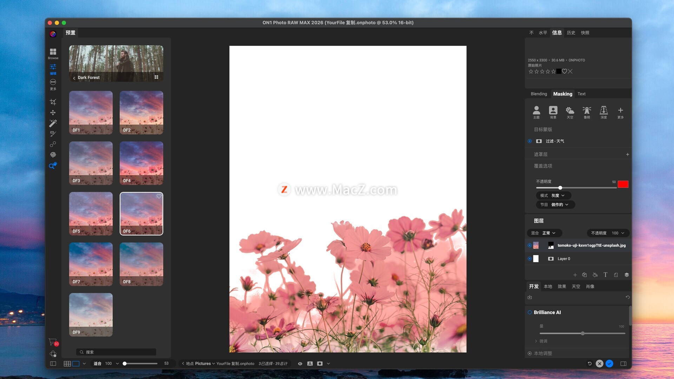Click the shopping cart icon
This screenshot has width=674, height=379.
click(x=52, y=341)
